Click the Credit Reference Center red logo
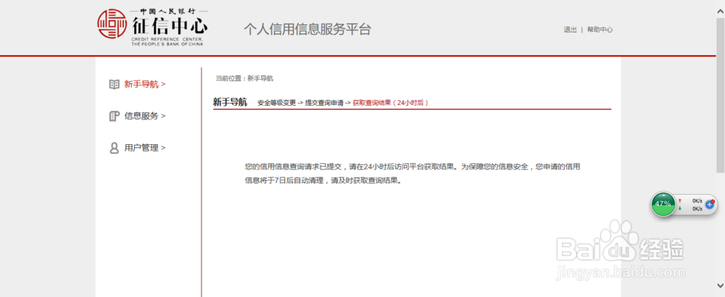The image size is (725, 297). click(112, 24)
